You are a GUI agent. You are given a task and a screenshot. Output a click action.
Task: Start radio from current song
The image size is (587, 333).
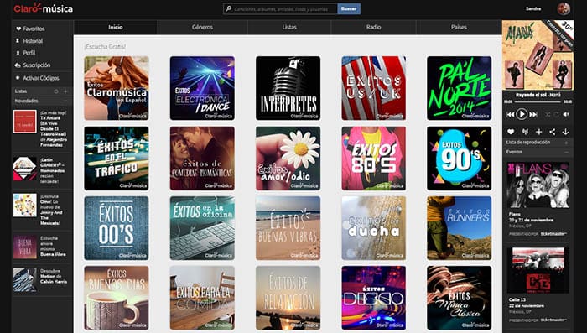525,132
